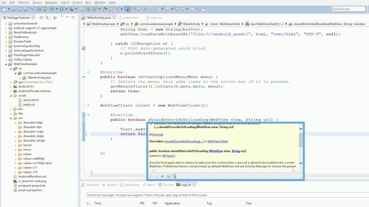
Task: Click the Debug bug icon
Action: tap(52, 9)
